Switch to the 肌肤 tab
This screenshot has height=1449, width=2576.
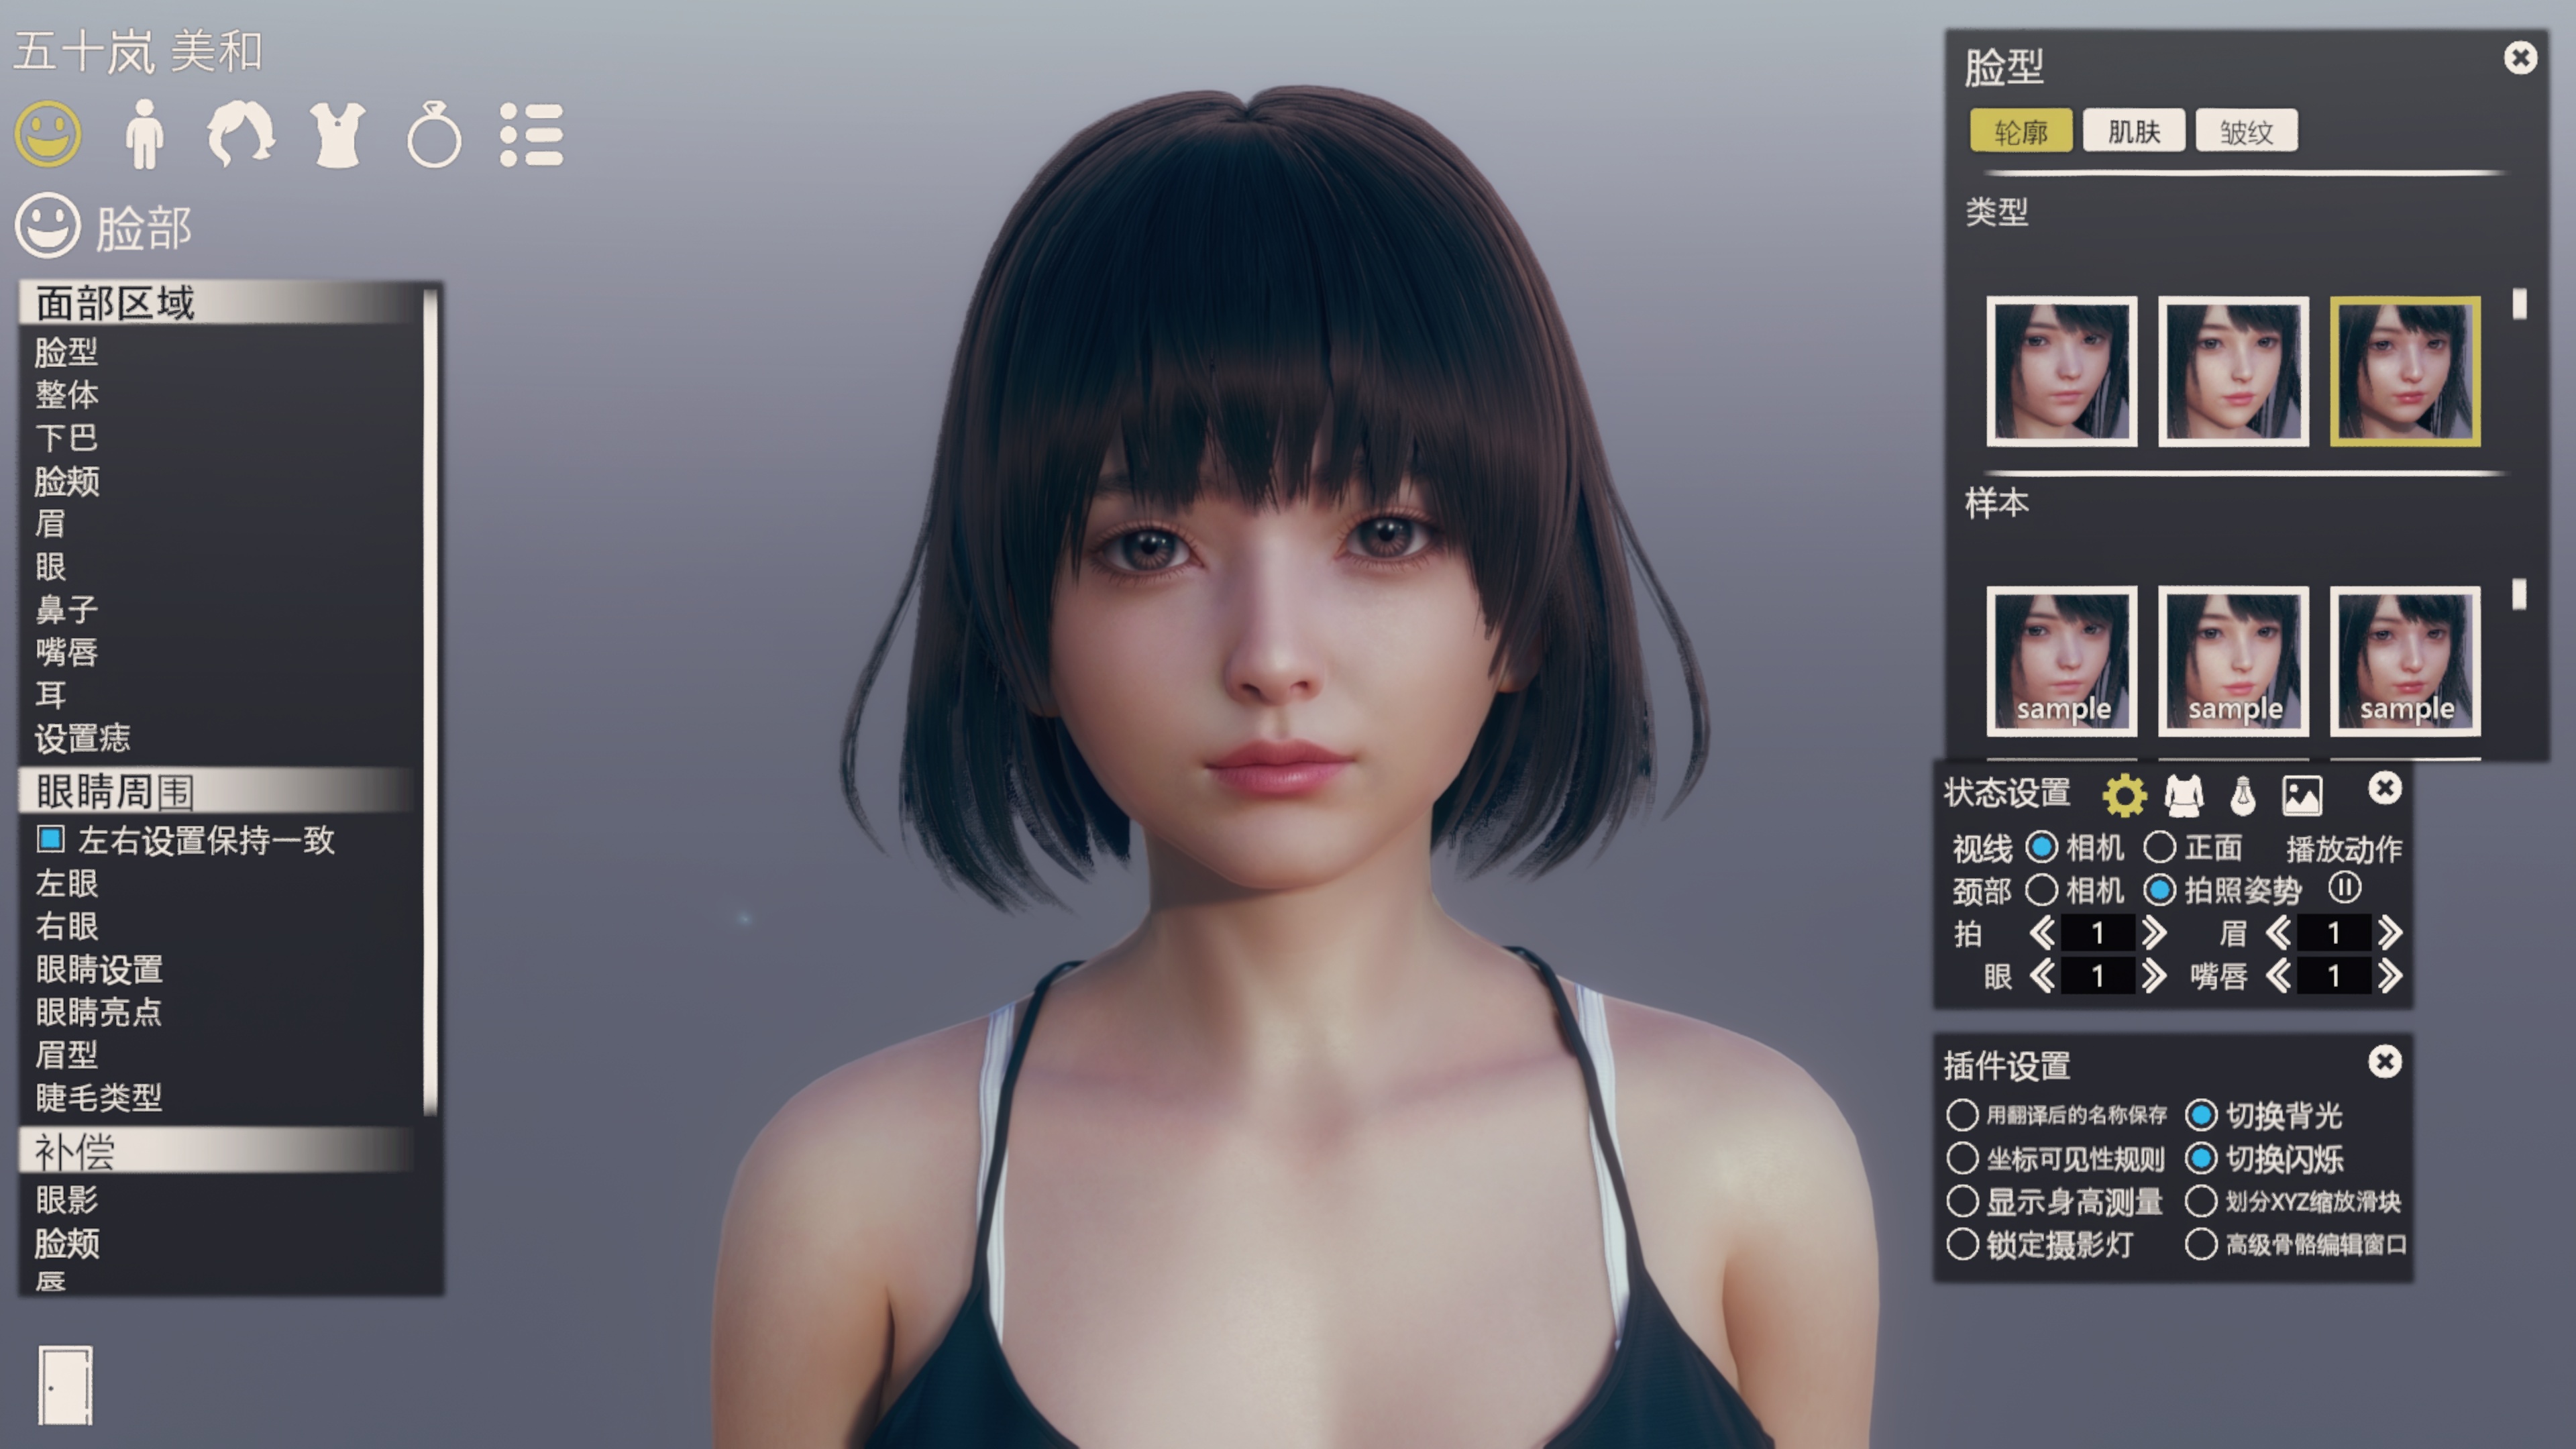click(x=2134, y=131)
